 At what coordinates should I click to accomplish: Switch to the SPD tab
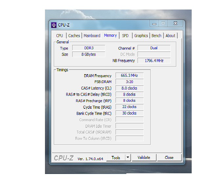tap(125, 36)
